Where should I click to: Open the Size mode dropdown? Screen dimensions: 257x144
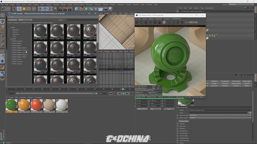[155, 109]
